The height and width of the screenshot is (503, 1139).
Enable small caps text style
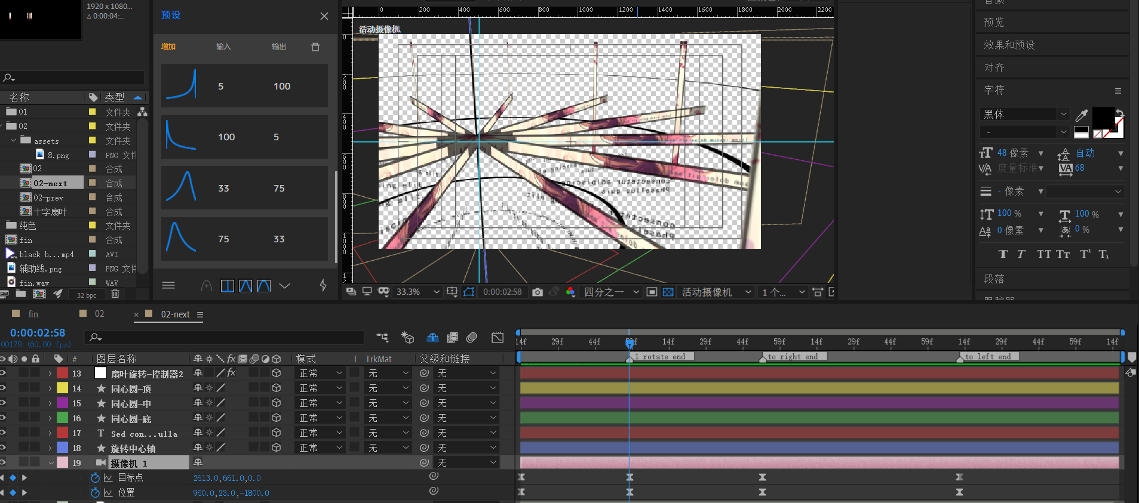[1063, 254]
